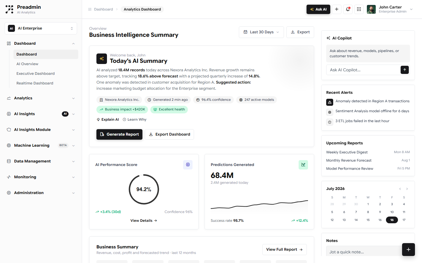
Task: Click the Predictions Generated chart icon
Action: 303,165
